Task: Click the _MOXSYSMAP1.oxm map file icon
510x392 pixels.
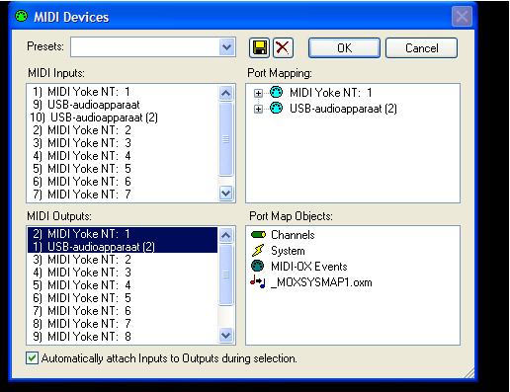Action: 258,282
